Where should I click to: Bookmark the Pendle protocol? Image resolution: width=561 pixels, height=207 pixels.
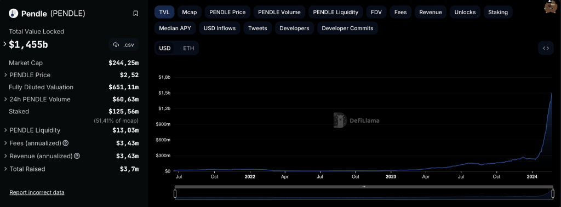[x=136, y=14]
